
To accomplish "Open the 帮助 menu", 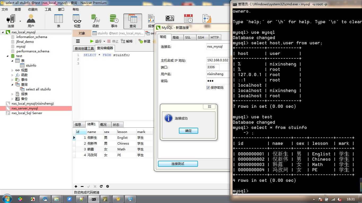I will (x=76, y=9).
